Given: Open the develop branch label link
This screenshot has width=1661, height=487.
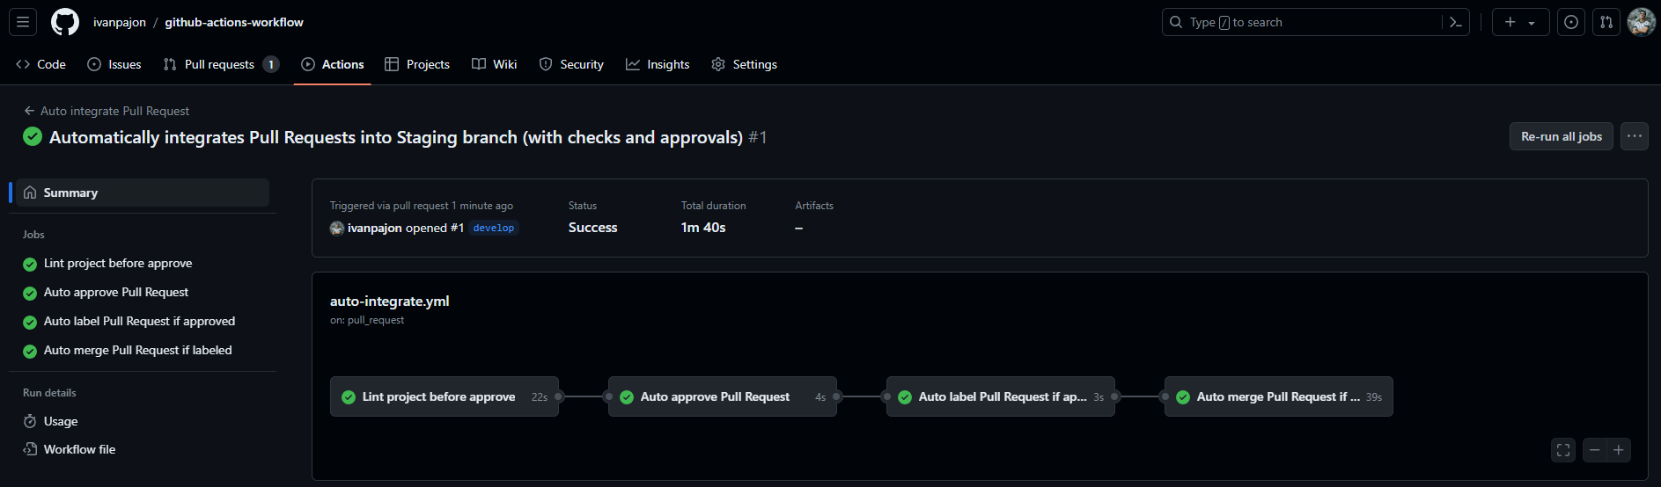Looking at the screenshot, I should coord(494,228).
